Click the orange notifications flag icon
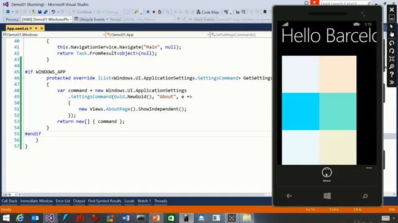Viewport: 398px width, 223px height. pos(315,2)
